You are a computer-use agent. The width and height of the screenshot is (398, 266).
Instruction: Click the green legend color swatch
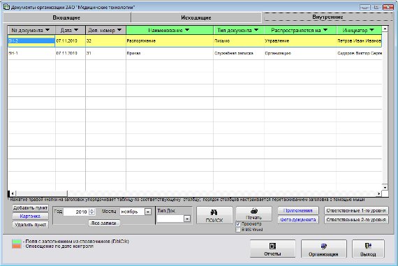17,242
